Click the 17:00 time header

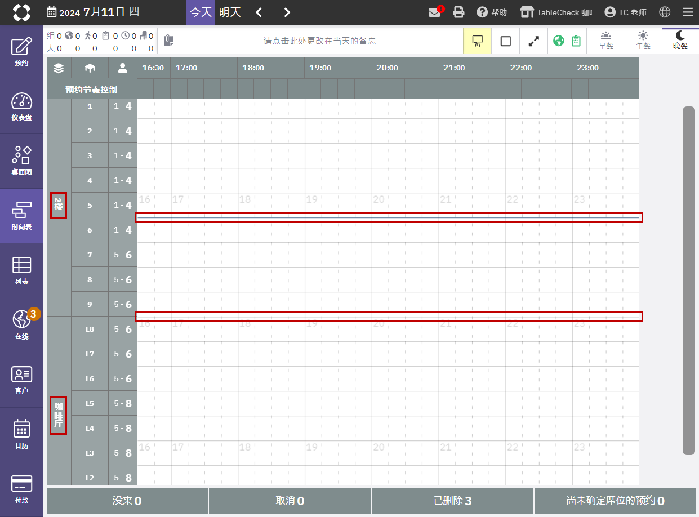click(x=186, y=68)
